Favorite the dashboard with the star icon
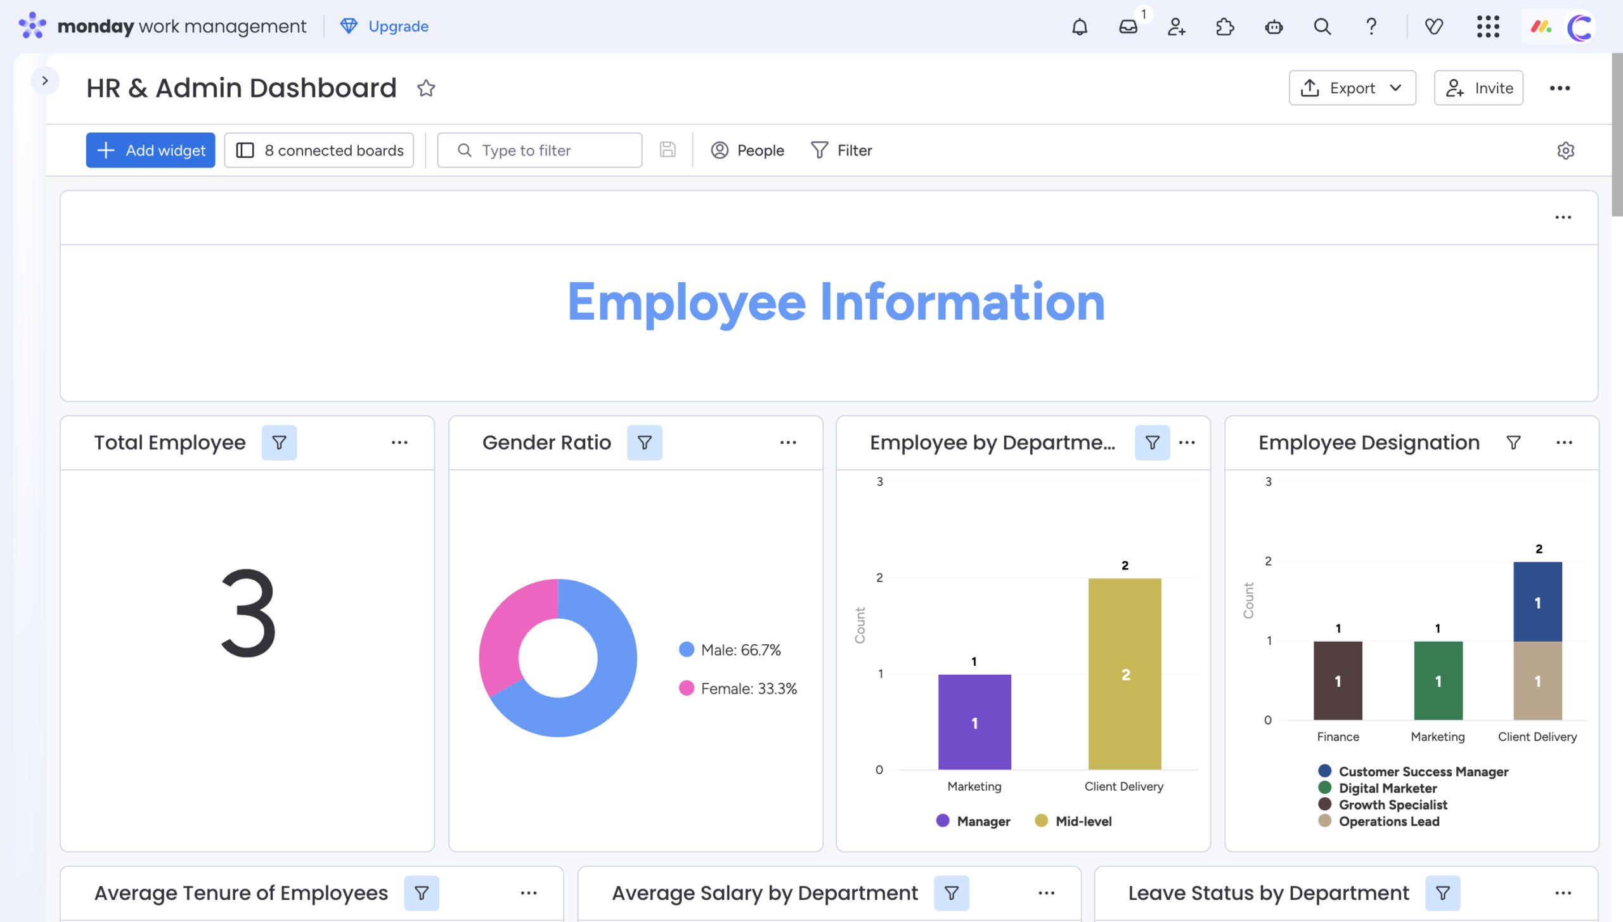Image resolution: width=1623 pixels, height=922 pixels. pyautogui.click(x=426, y=88)
